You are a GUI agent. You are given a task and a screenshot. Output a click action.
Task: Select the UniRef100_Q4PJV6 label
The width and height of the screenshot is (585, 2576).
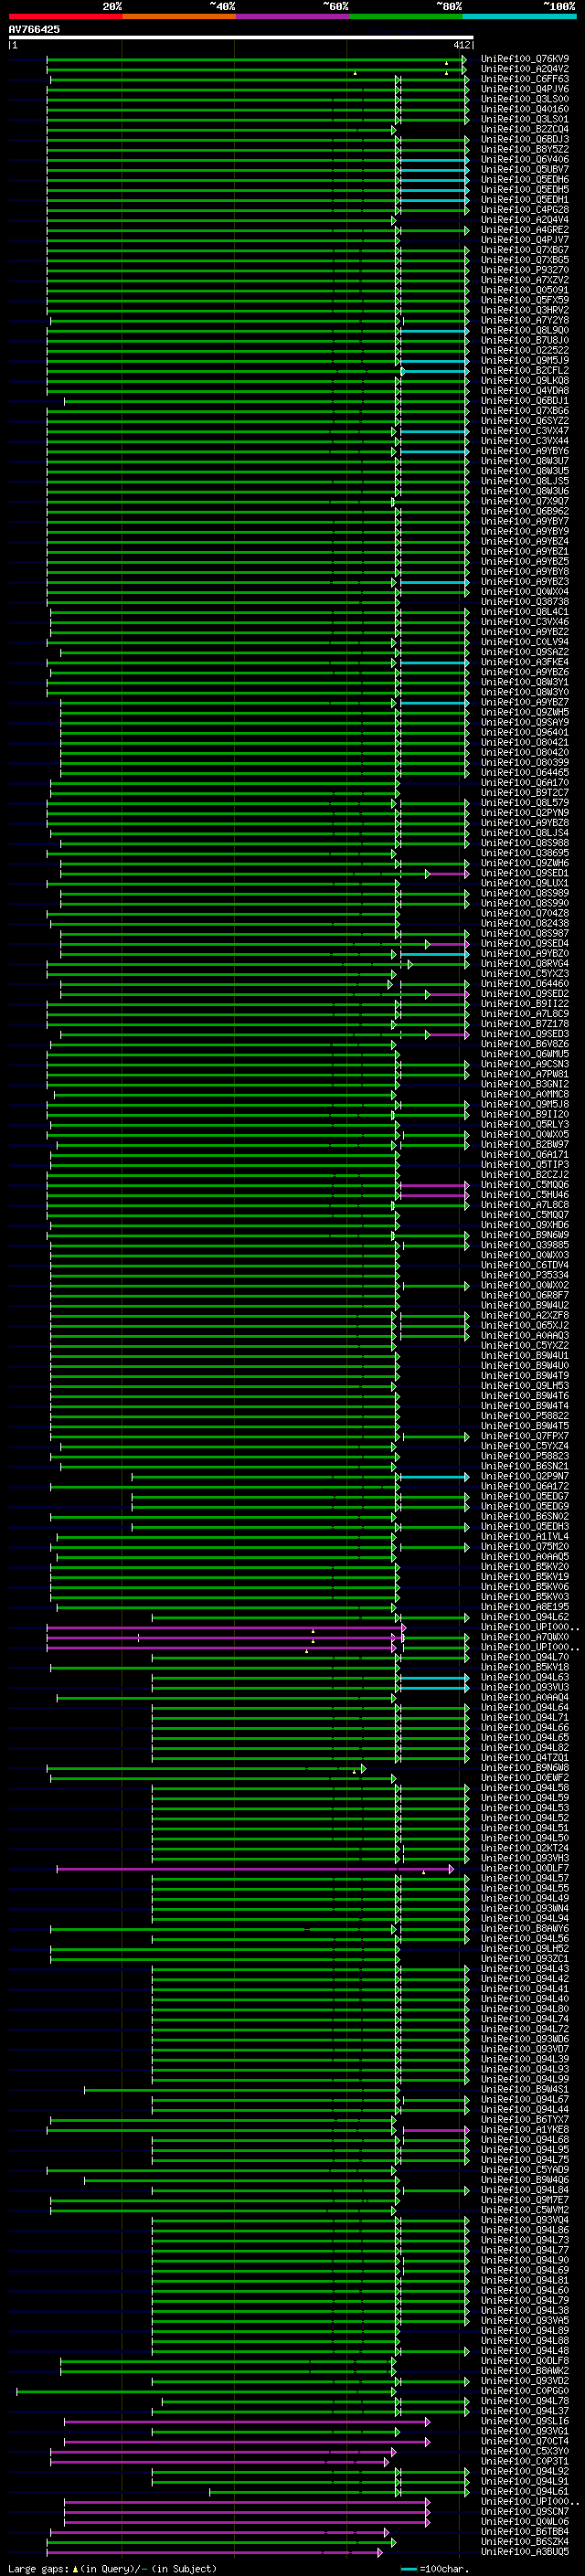pos(524,89)
